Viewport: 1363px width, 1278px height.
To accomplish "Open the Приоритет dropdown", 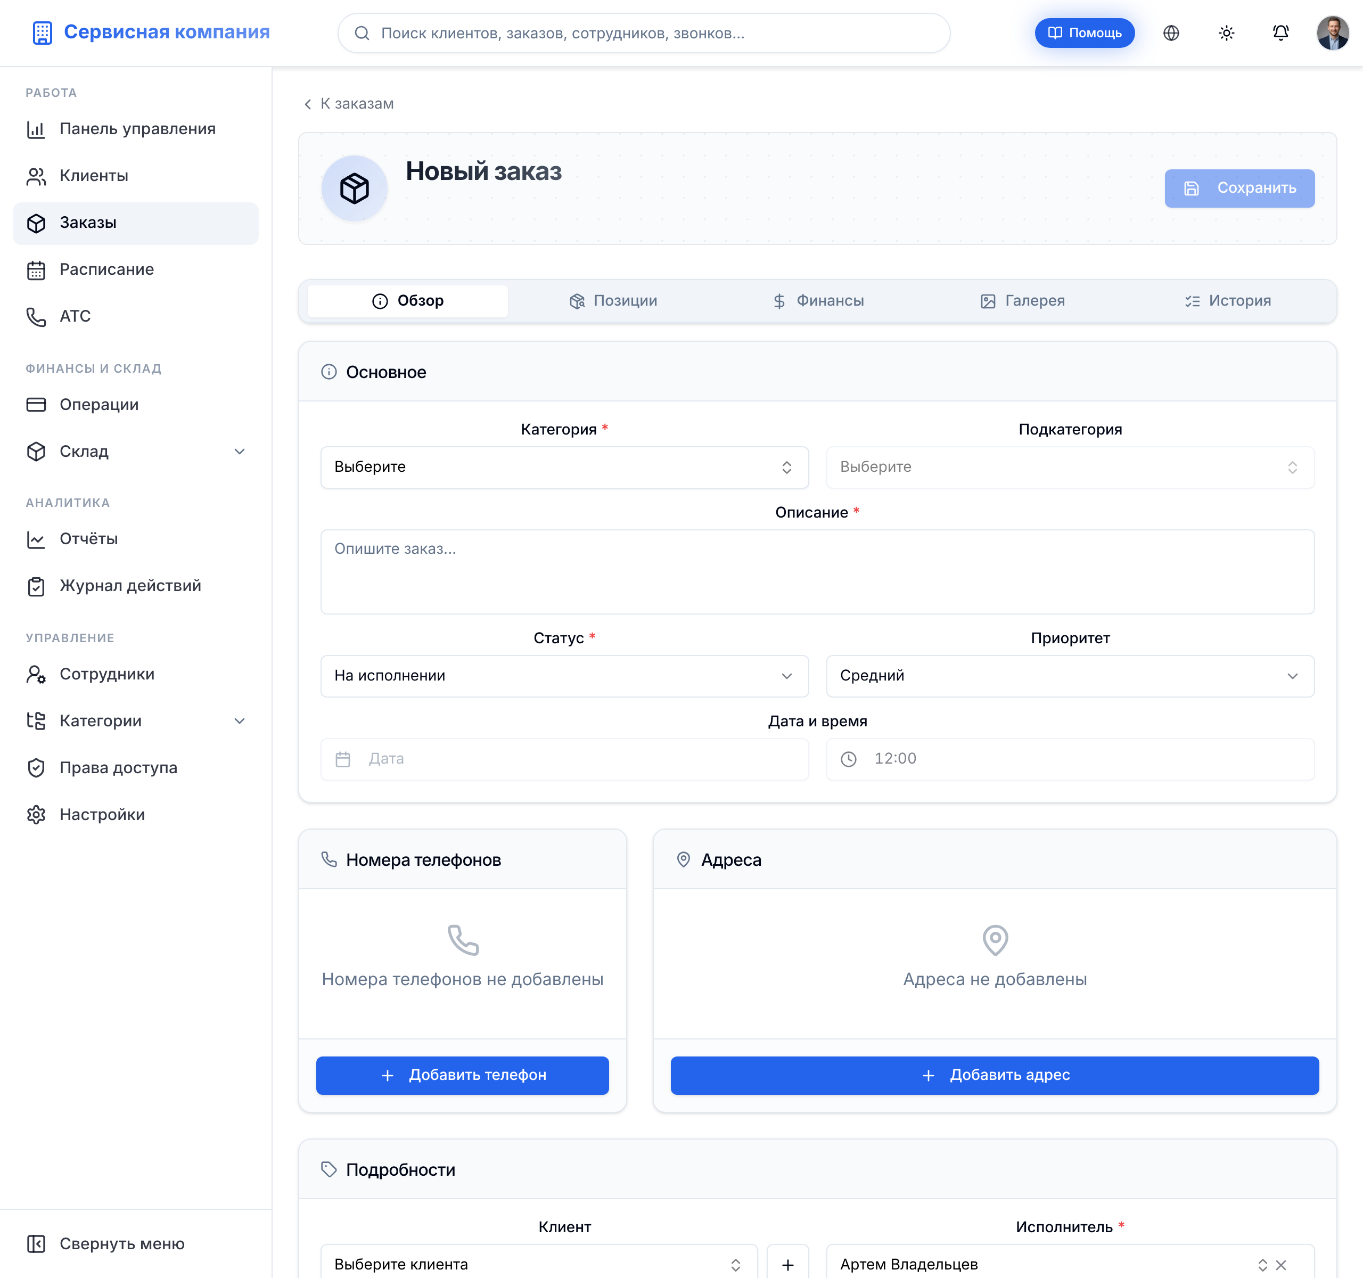I will 1070,676.
